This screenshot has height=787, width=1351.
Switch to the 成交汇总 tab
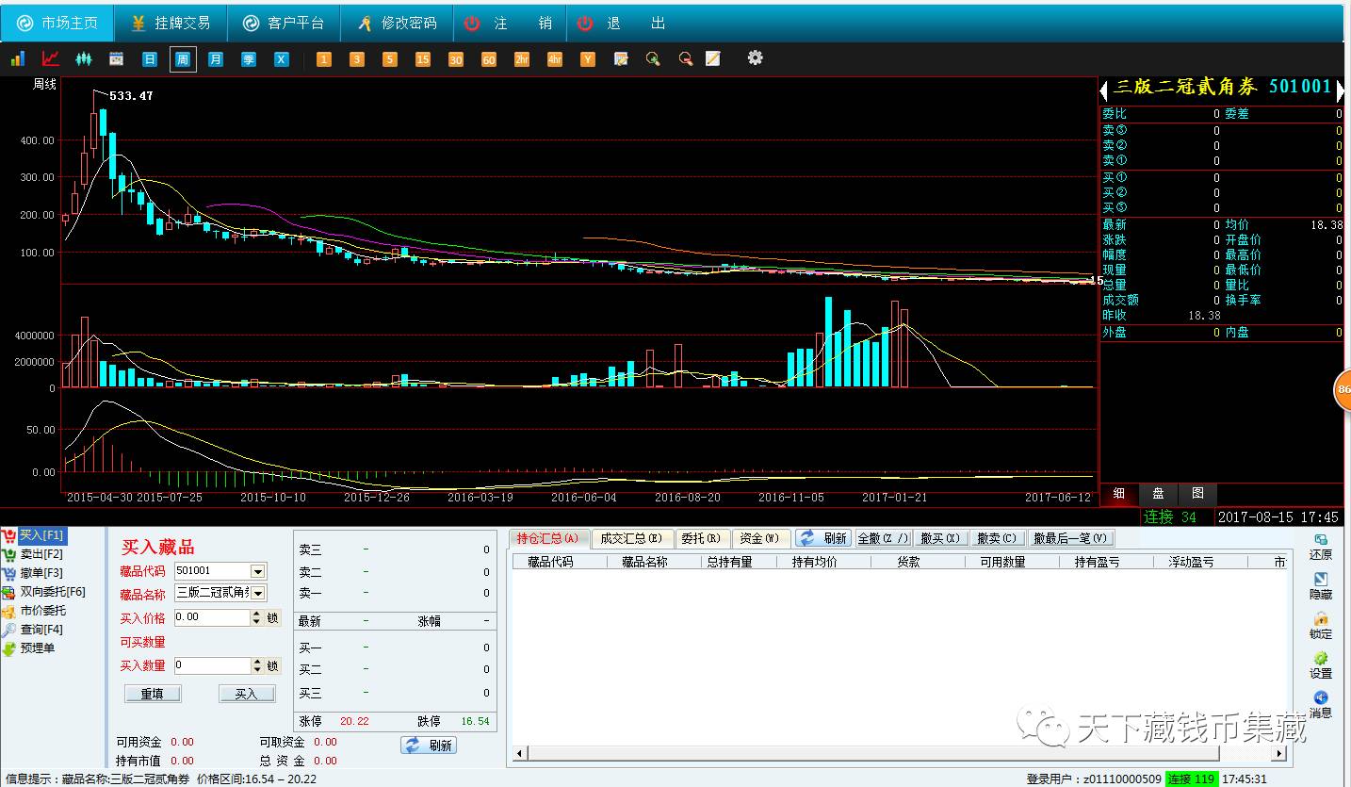click(x=630, y=538)
